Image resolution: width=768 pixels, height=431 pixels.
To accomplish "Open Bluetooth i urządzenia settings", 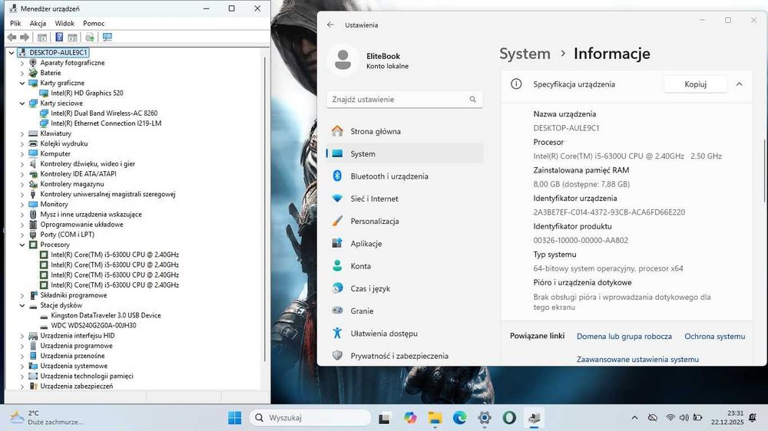I will (x=405, y=176).
